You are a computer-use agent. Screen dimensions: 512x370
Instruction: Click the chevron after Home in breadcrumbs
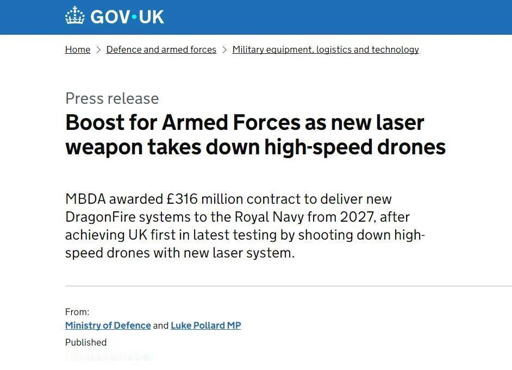pyautogui.click(x=98, y=49)
